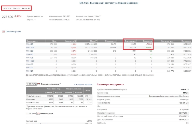Open the MIX-6.26 contract link

click(x=30, y=54)
